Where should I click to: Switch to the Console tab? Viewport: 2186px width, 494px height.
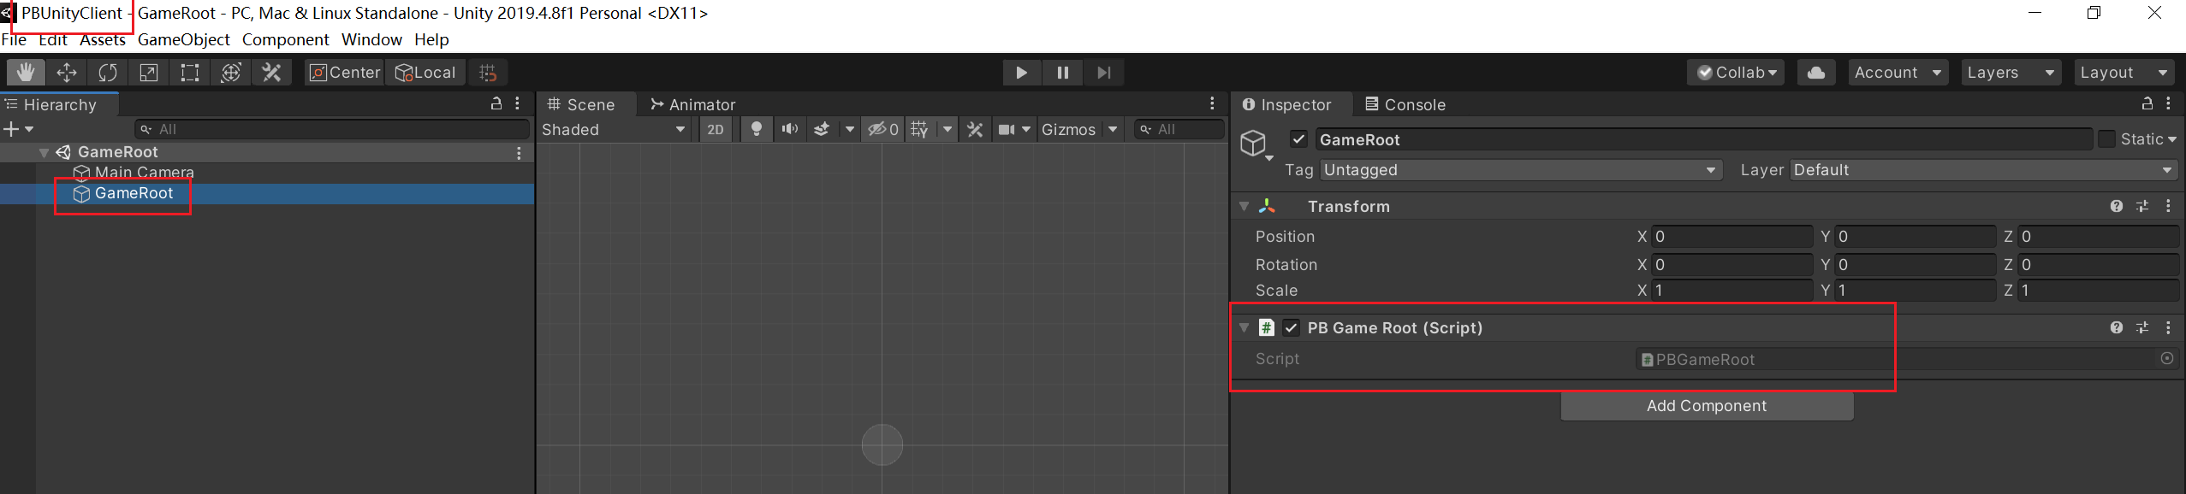click(x=1405, y=104)
